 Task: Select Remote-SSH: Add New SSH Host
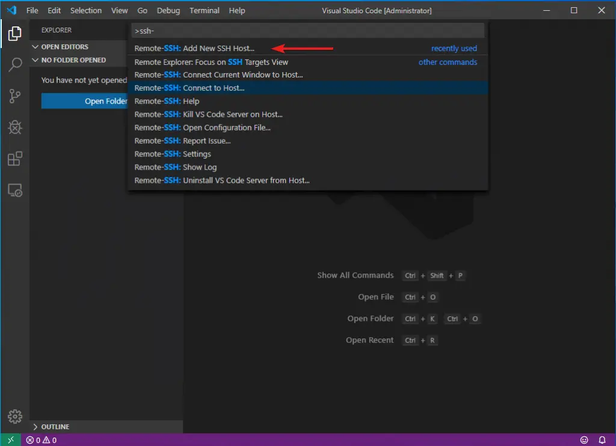[308, 48]
